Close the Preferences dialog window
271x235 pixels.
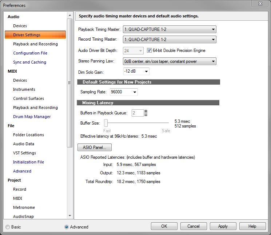[x=260, y=4]
